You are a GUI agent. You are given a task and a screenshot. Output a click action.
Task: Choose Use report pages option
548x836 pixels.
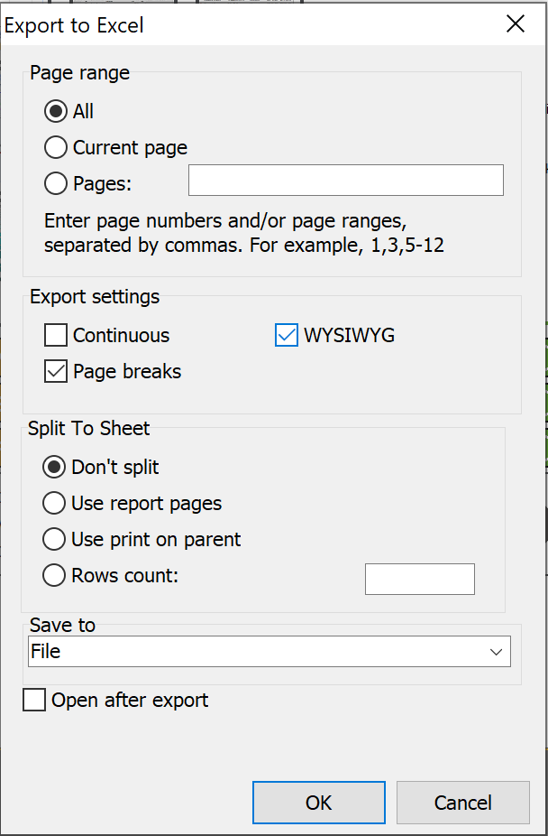[54, 503]
